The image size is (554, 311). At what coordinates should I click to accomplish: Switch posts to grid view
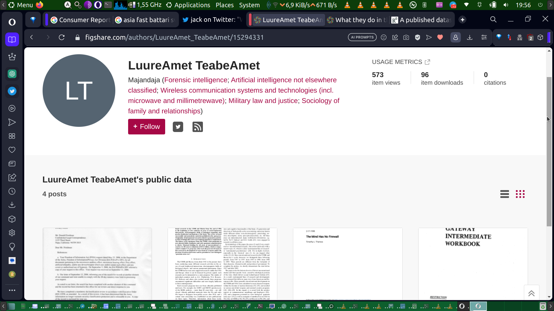point(520,194)
